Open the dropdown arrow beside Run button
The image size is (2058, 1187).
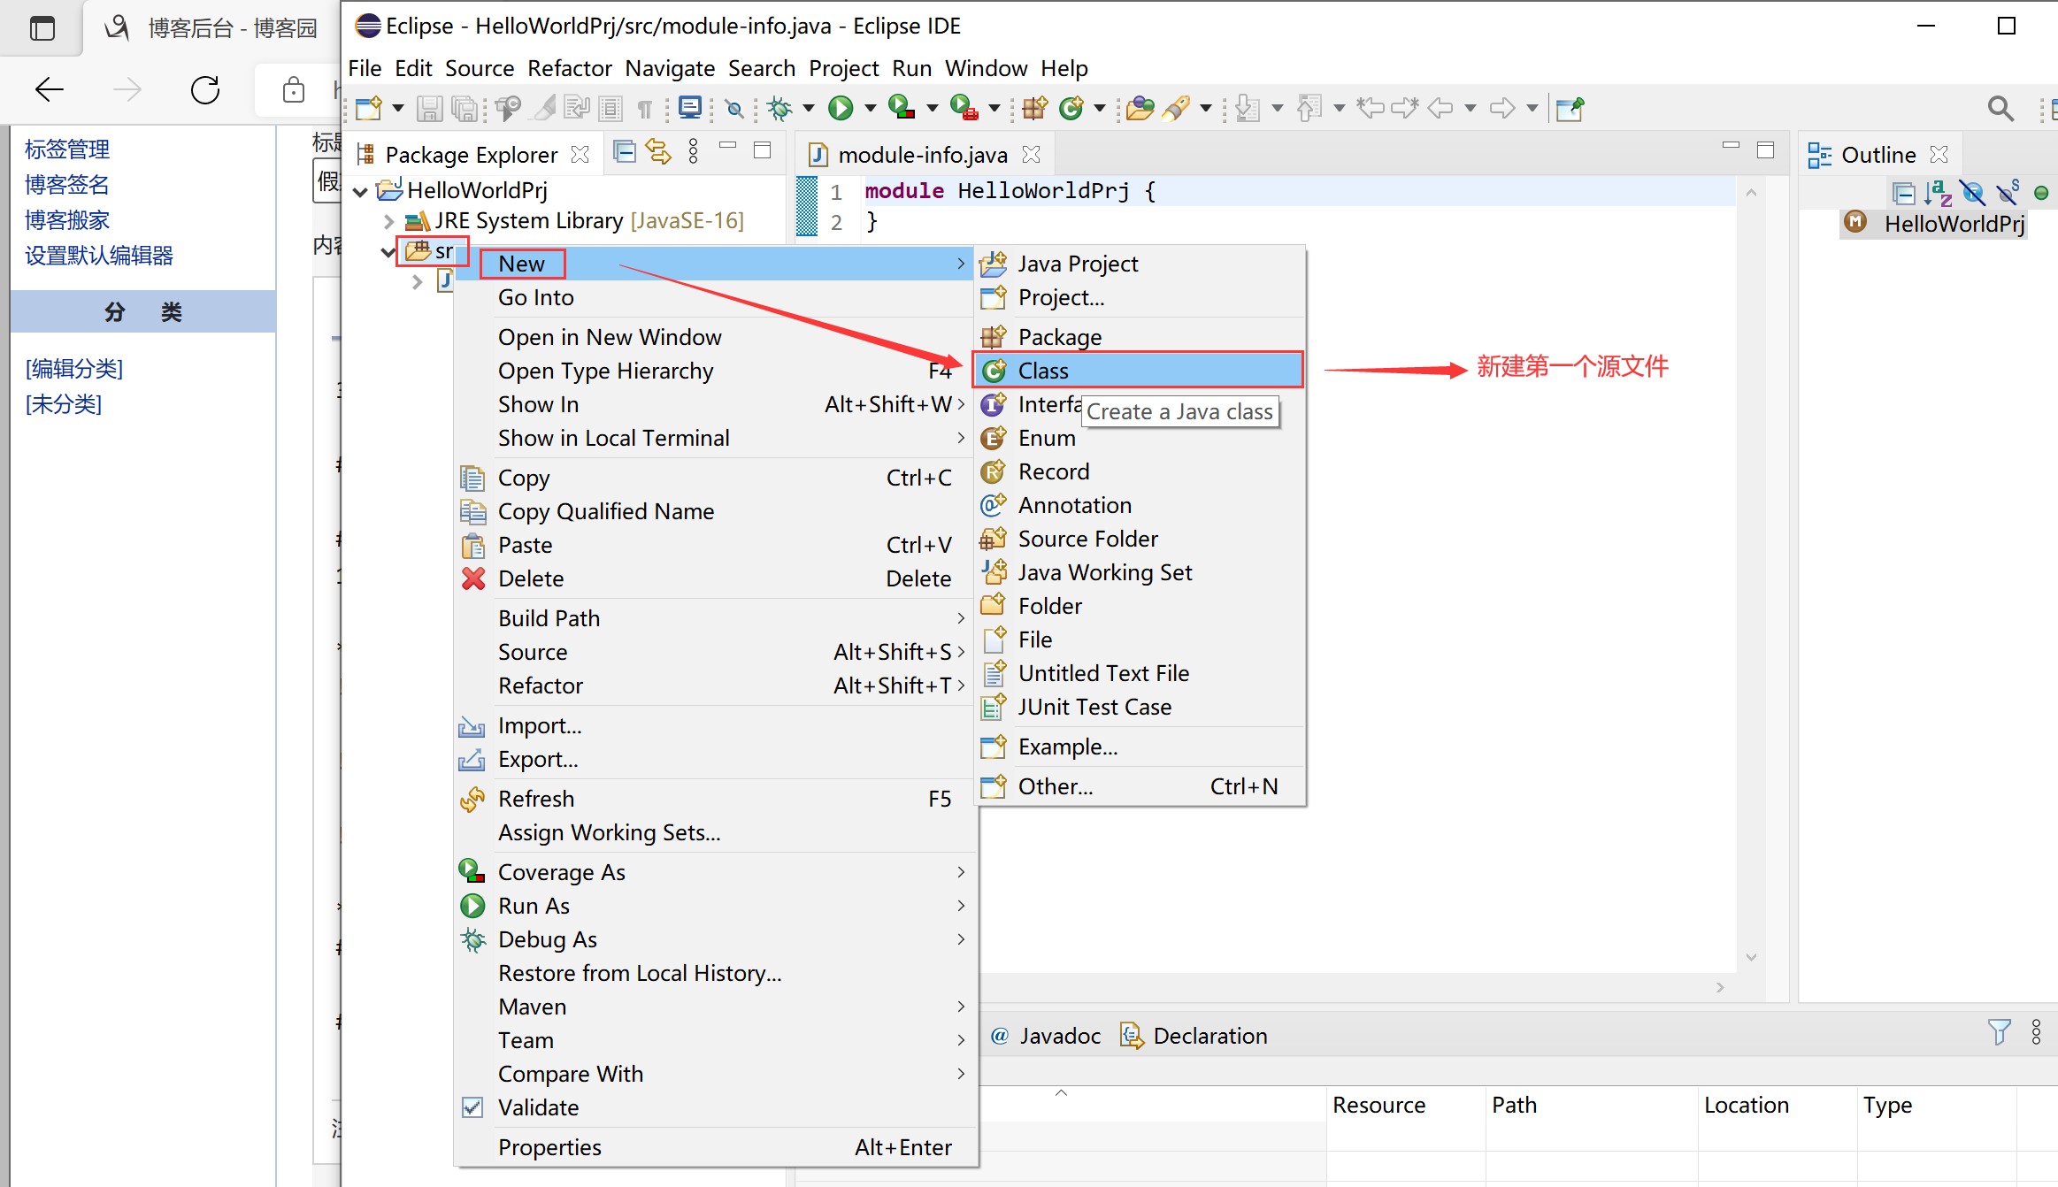pos(871,108)
